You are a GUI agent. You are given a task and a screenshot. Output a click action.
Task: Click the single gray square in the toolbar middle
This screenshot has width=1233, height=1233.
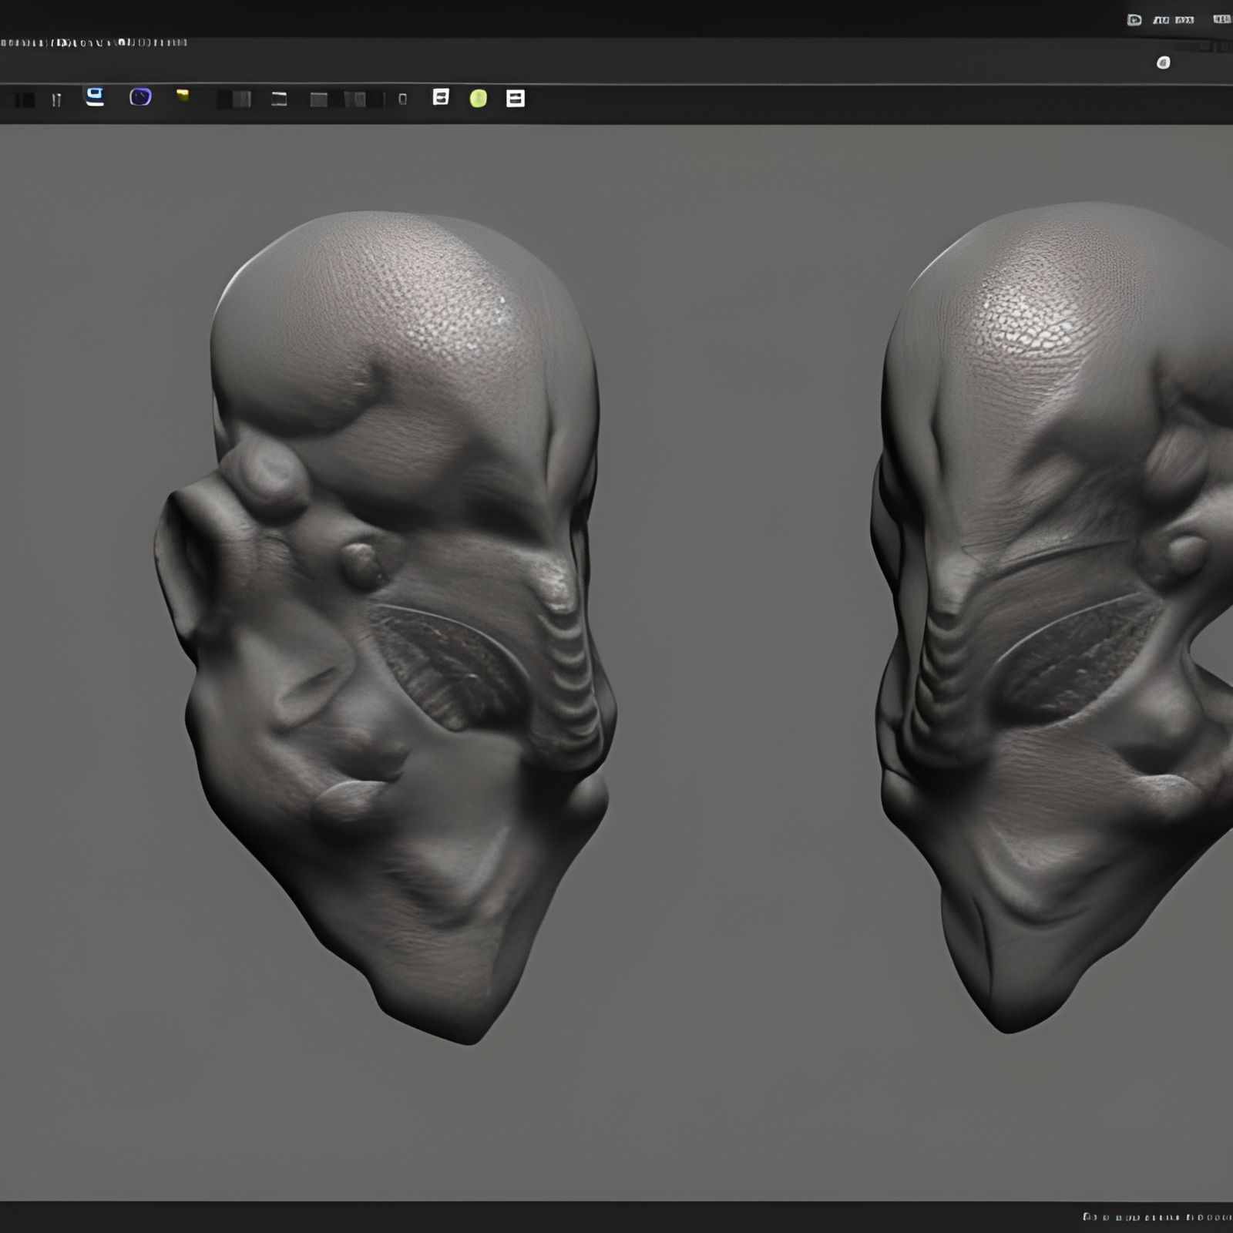[318, 99]
